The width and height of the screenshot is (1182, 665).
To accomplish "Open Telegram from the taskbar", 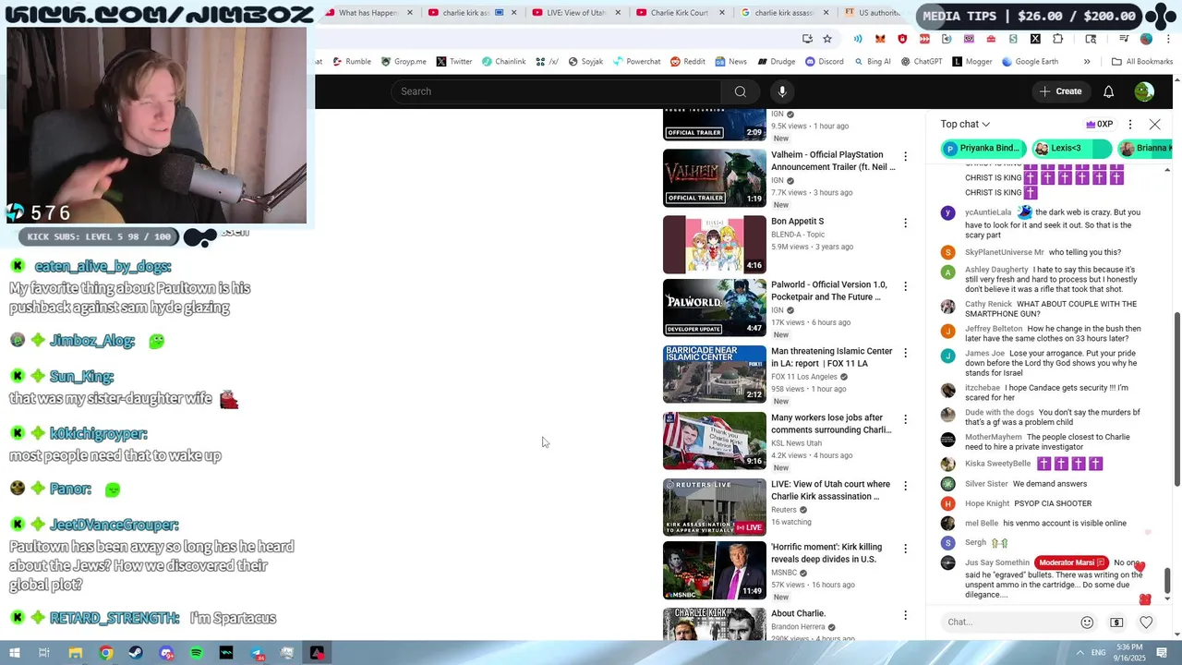I will [257, 653].
